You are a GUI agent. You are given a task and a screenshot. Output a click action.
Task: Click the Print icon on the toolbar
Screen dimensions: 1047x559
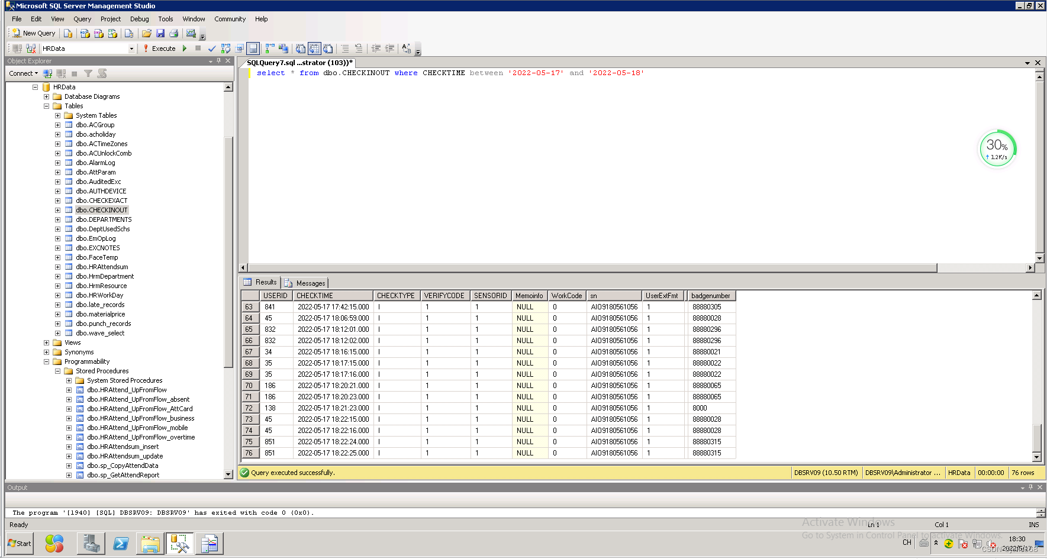point(173,33)
